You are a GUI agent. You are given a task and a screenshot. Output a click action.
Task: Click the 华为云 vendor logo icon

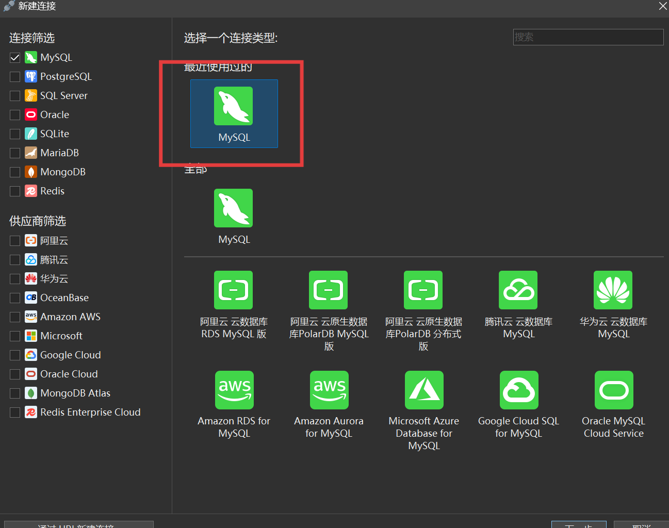click(x=31, y=278)
